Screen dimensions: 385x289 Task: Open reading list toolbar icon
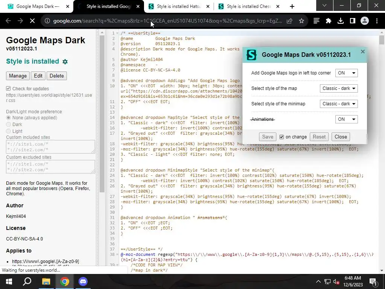(317, 21)
